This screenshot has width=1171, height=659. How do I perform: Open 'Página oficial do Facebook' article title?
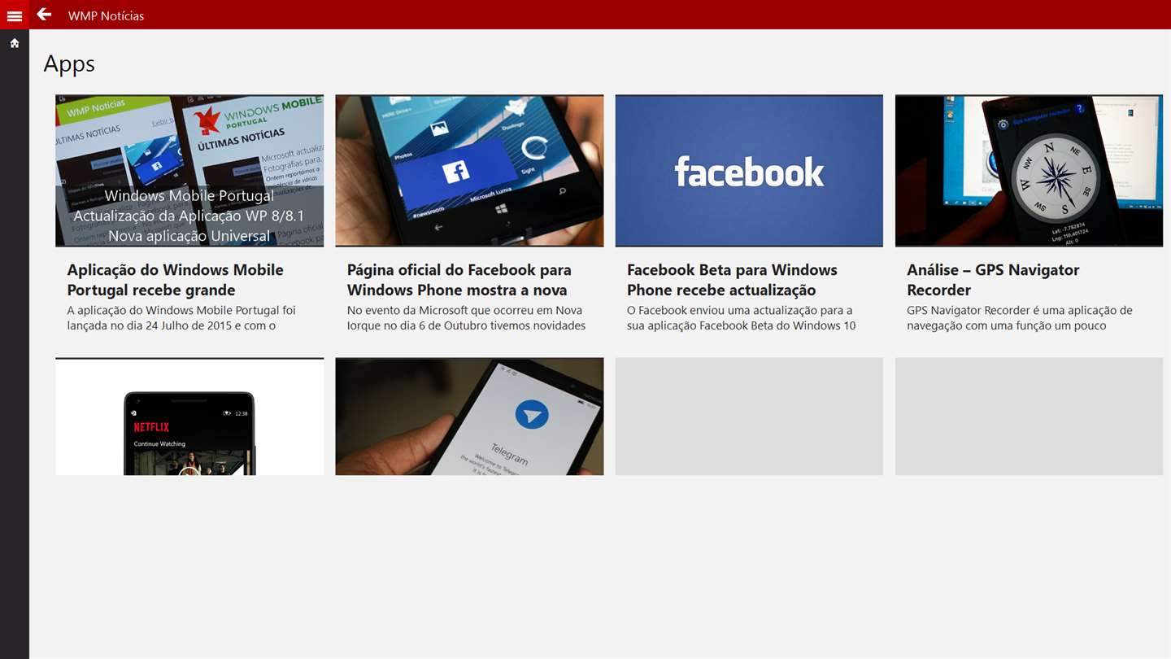click(459, 280)
